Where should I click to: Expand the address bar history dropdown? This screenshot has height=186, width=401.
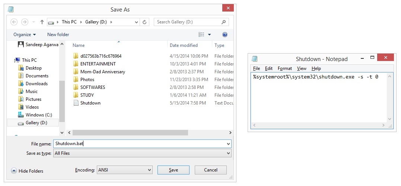137,22
